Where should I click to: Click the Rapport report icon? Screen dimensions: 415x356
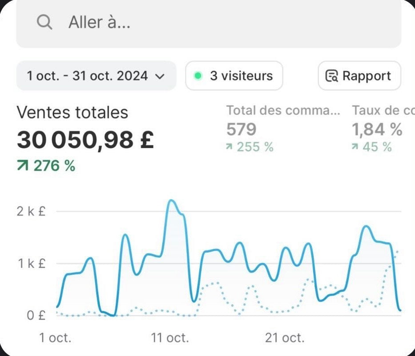[332, 76]
